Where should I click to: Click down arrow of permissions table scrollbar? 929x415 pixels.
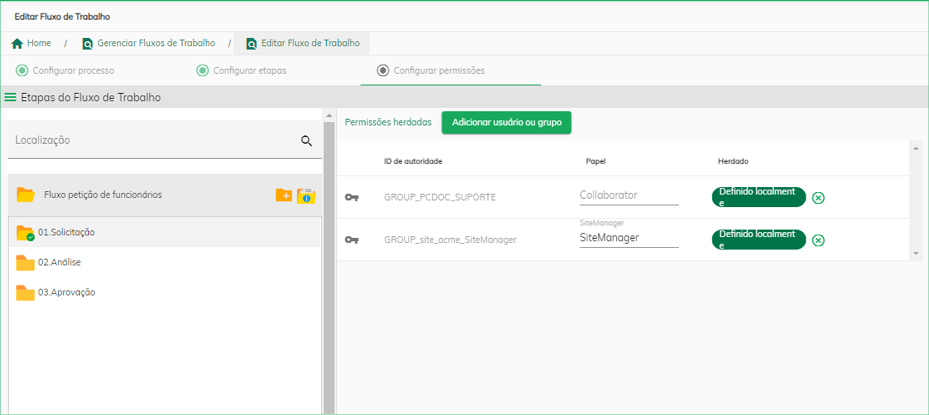pos(916,254)
